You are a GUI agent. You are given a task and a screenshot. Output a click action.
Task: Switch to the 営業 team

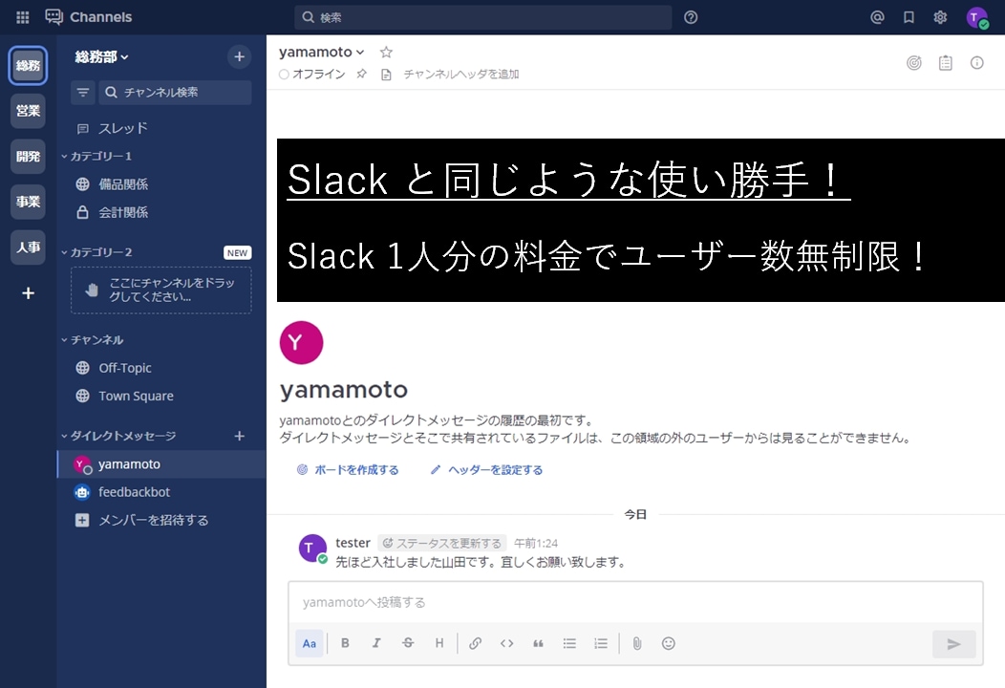[x=29, y=111]
